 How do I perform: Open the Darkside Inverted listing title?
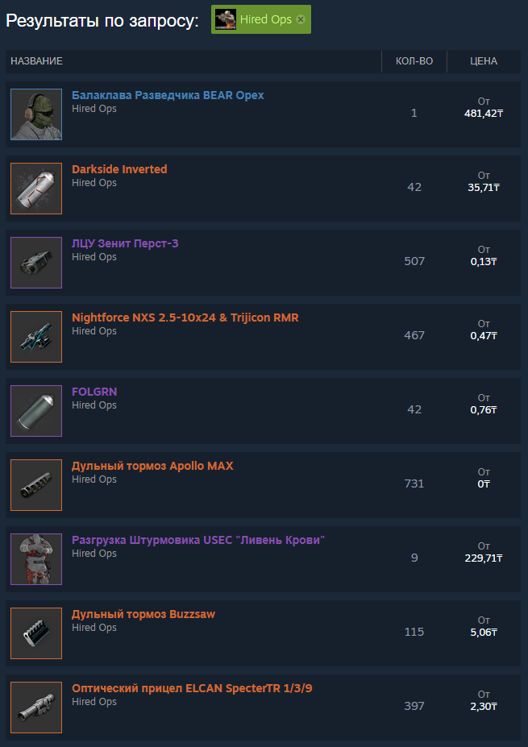(119, 169)
